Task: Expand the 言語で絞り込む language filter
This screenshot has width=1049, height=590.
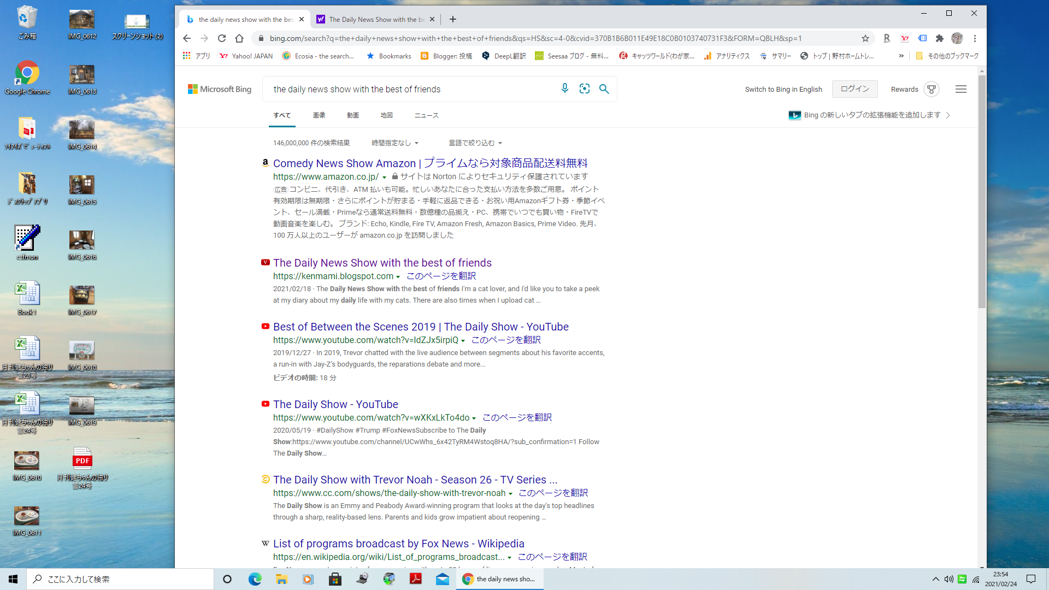Action: pyautogui.click(x=475, y=143)
